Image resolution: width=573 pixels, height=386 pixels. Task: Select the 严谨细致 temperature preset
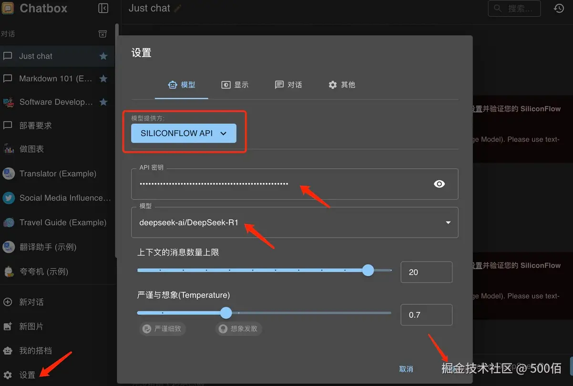[x=162, y=328]
